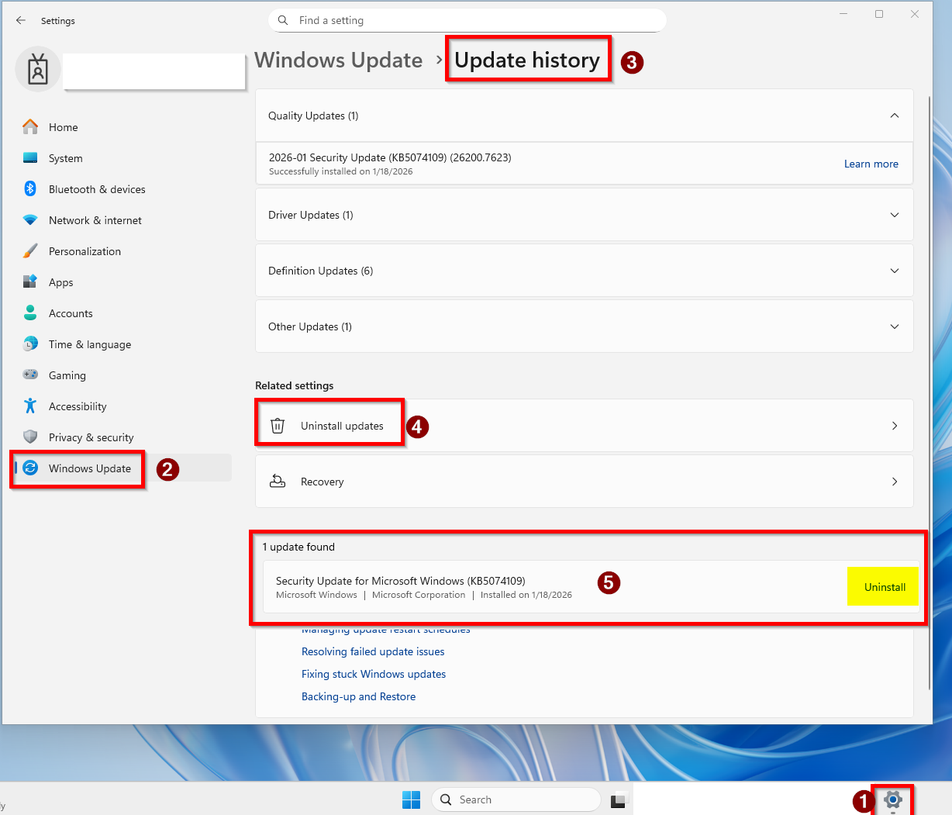Click the search magnifier in Find a setting
The width and height of the screenshot is (952, 815).
283,20
